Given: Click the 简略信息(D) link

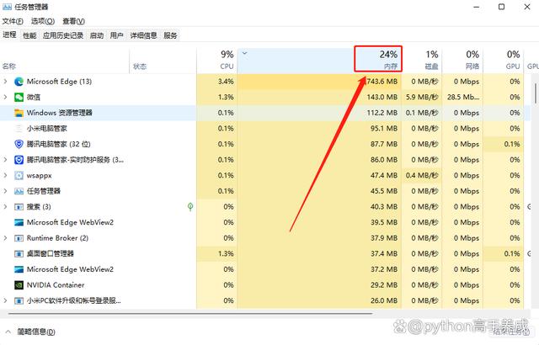Looking at the screenshot, I should tap(36, 332).
